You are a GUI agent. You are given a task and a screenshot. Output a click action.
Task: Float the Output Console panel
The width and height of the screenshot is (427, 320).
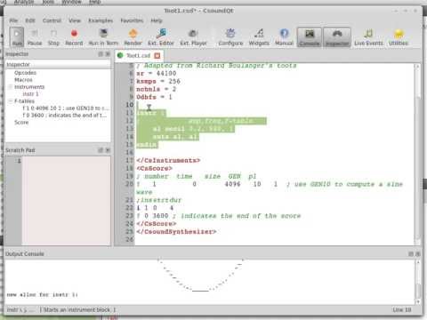coord(411,254)
